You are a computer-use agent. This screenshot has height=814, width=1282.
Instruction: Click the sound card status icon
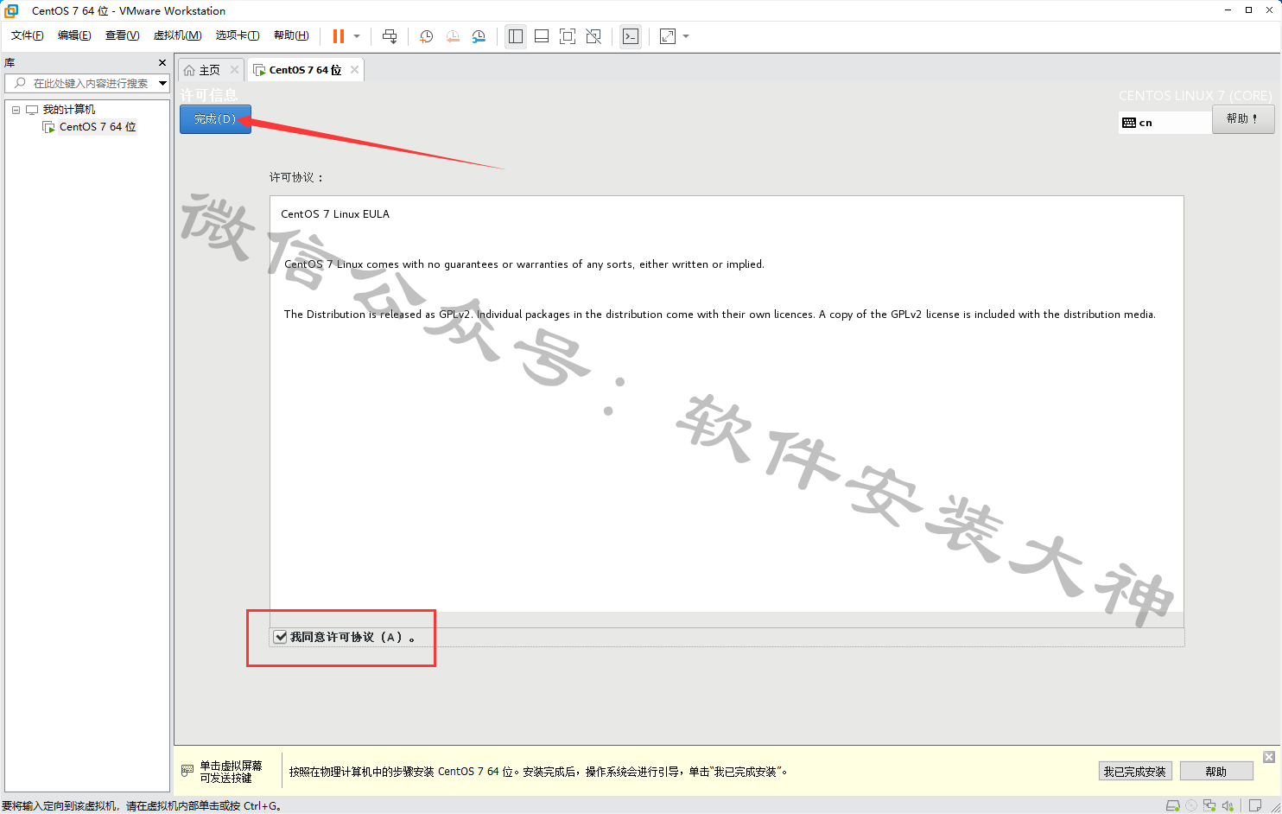coord(1228,805)
